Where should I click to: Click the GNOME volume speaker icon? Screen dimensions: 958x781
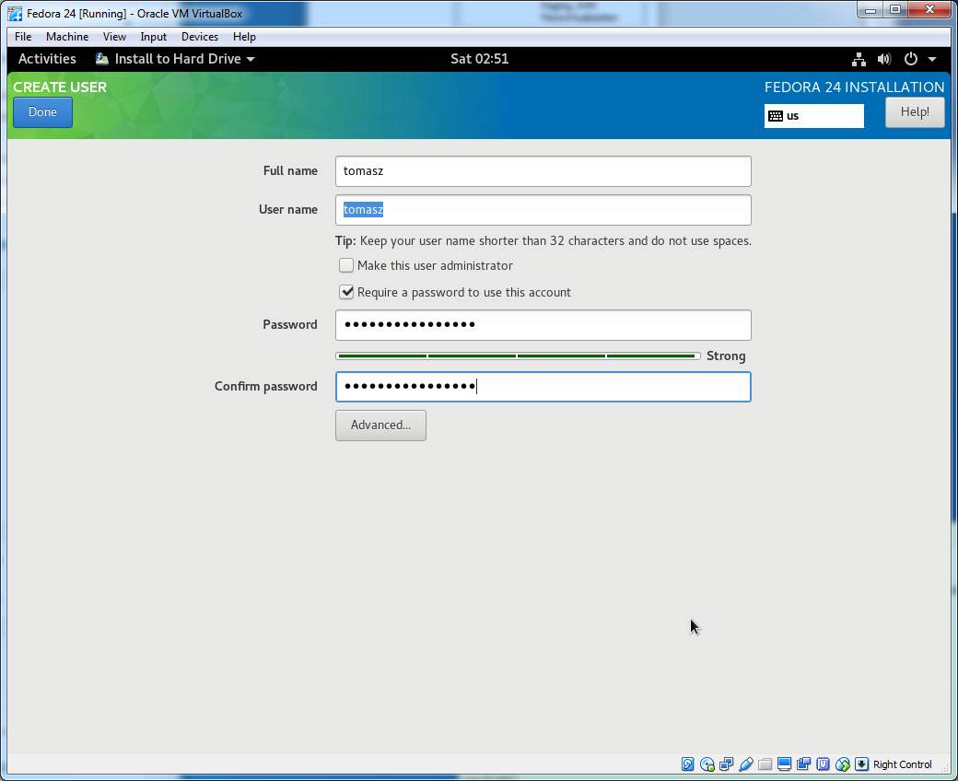pos(884,59)
